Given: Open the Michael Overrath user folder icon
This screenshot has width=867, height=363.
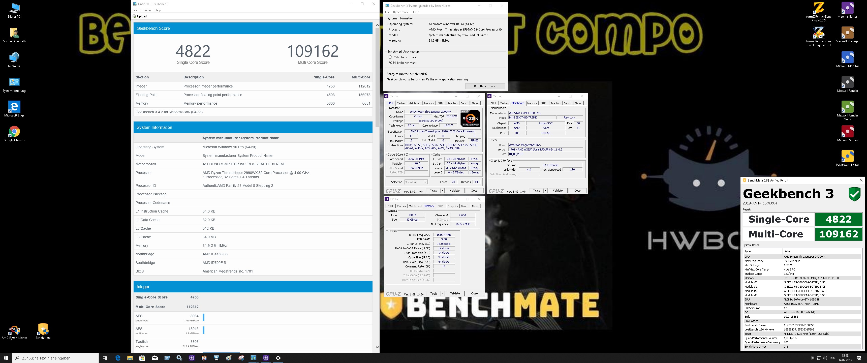Looking at the screenshot, I should click(x=14, y=35).
